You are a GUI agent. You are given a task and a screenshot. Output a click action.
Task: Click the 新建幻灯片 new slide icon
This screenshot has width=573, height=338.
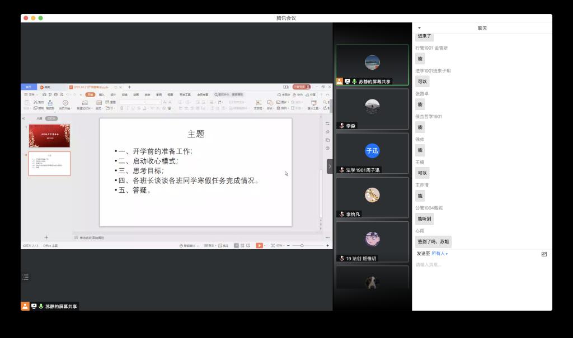point(85,103)
